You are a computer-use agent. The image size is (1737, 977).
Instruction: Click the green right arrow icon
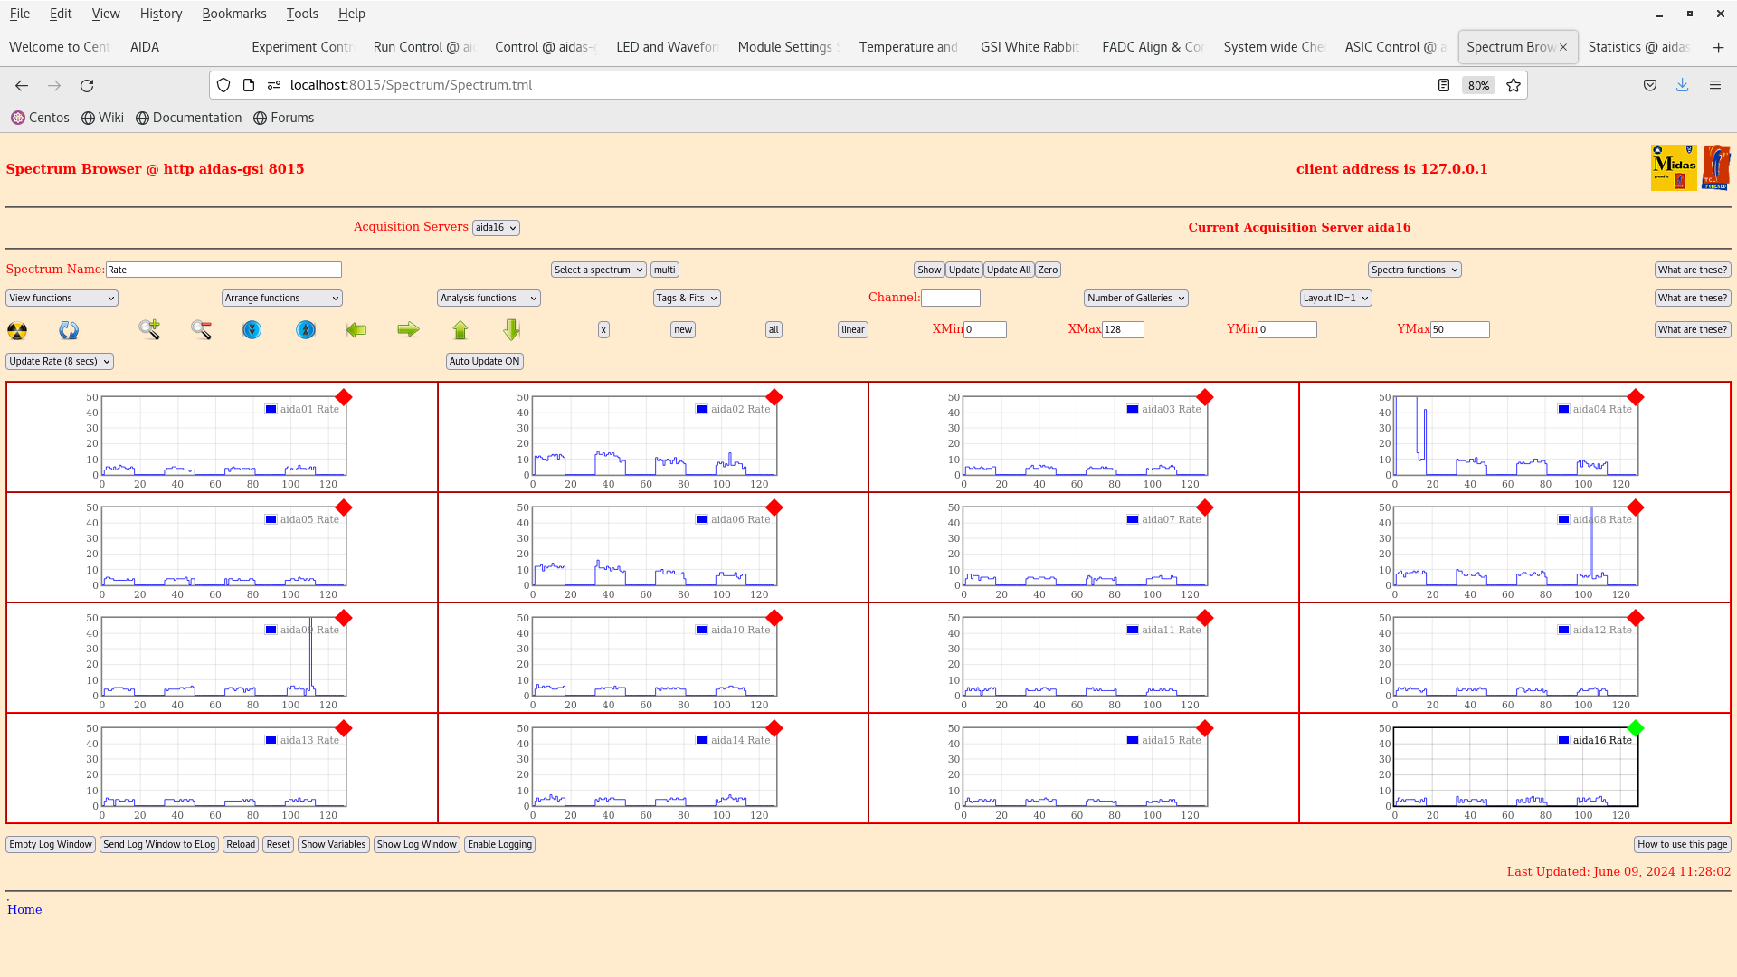tap(408, 330)
